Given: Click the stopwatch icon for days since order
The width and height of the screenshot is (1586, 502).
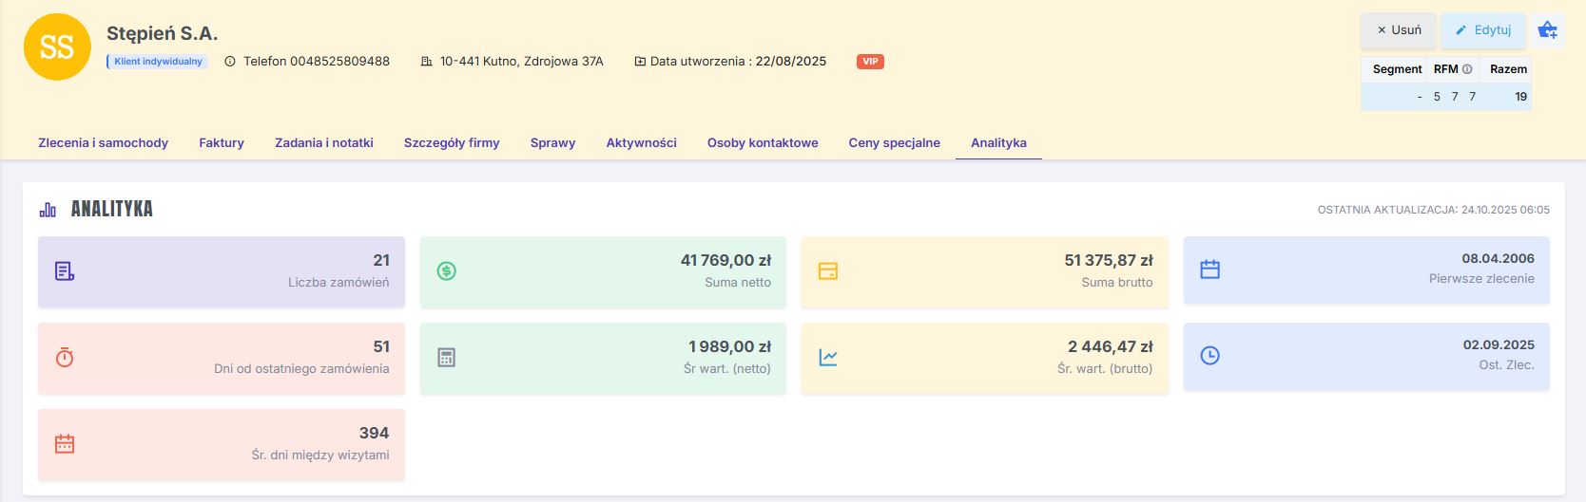Looking at the screenshot, I should coord(65,358).
